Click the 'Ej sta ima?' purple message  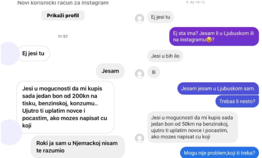214,36
